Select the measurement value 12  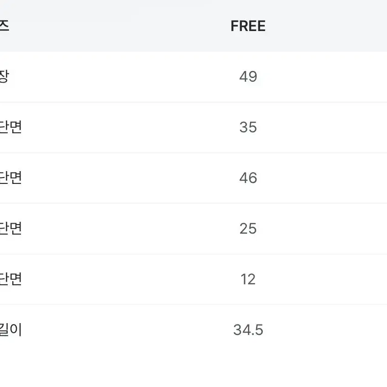tap(248, 279)
